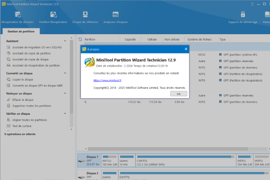Click the refresh icon beside Partition header
This screenshot has width=270, height=180.
(x=80, y=39)
